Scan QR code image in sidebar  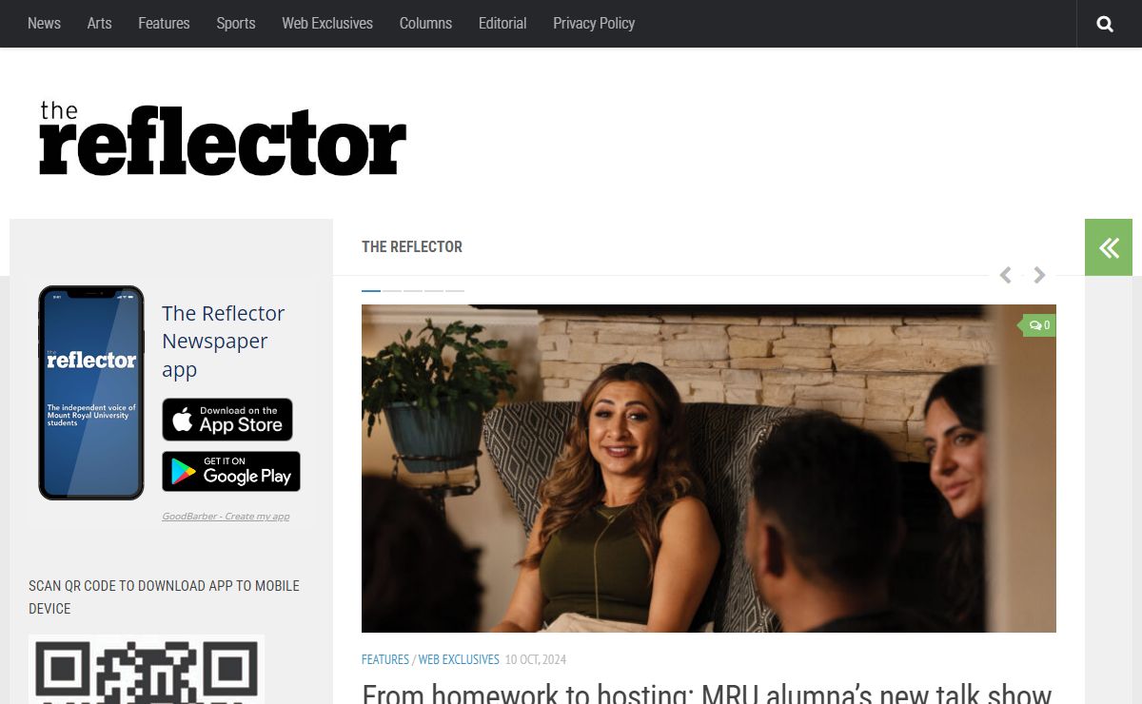(x=147, y=670)
